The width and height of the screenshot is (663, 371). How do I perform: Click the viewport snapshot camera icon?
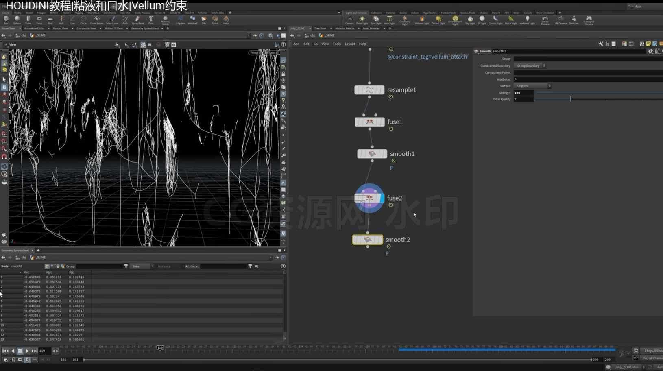tap(174, 45)
